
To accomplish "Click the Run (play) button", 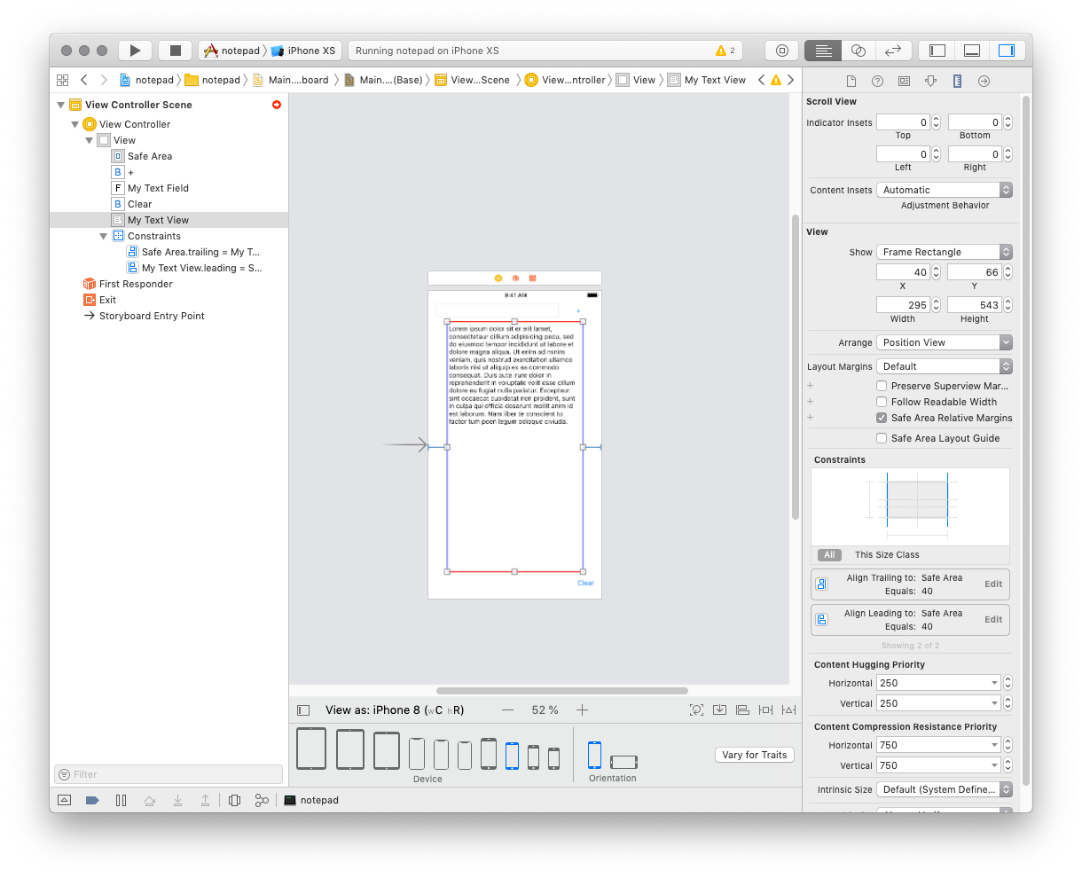I will (135, 51).
